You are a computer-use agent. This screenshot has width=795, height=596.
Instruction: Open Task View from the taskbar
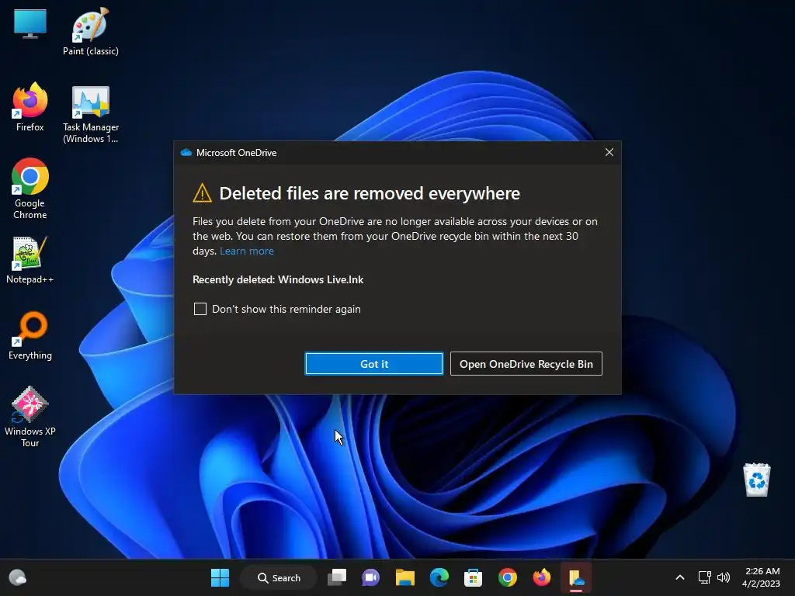click(x=337, y=577)
